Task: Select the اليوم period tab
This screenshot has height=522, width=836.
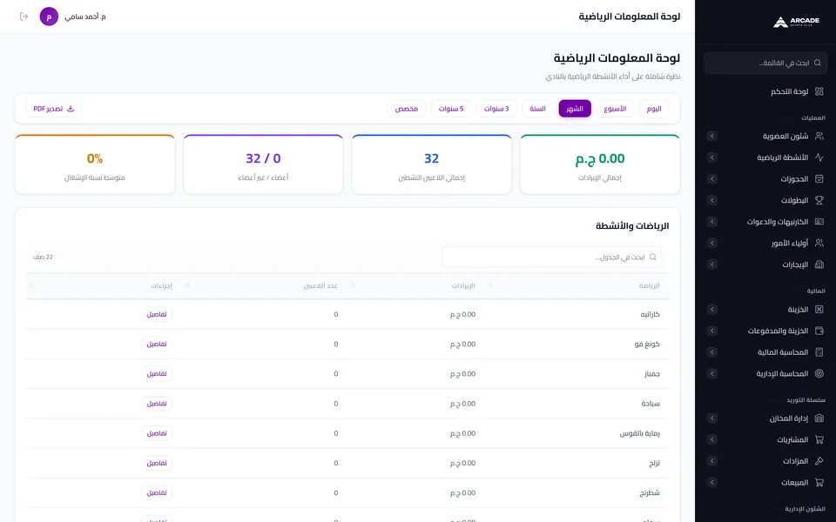Action: click(x=654, y=109)
